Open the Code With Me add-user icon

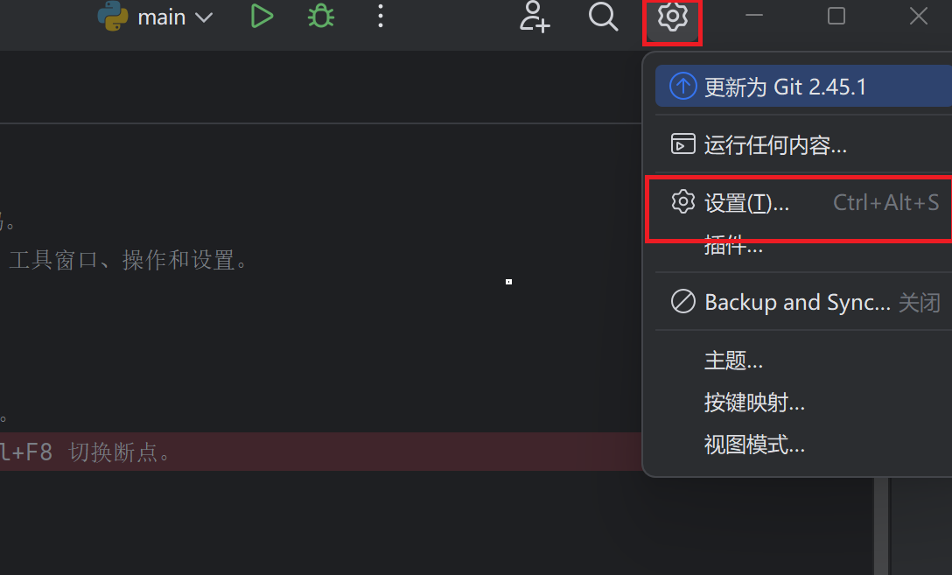point(535,17)
